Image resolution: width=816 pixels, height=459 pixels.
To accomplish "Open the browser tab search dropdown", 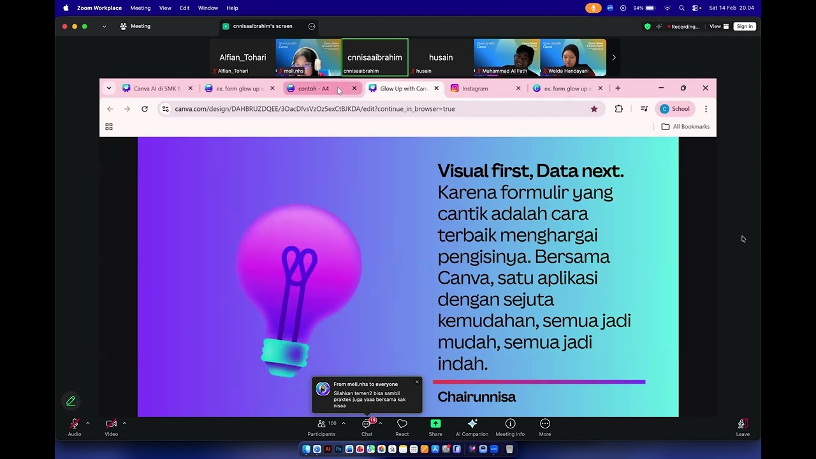I will 109,89.
